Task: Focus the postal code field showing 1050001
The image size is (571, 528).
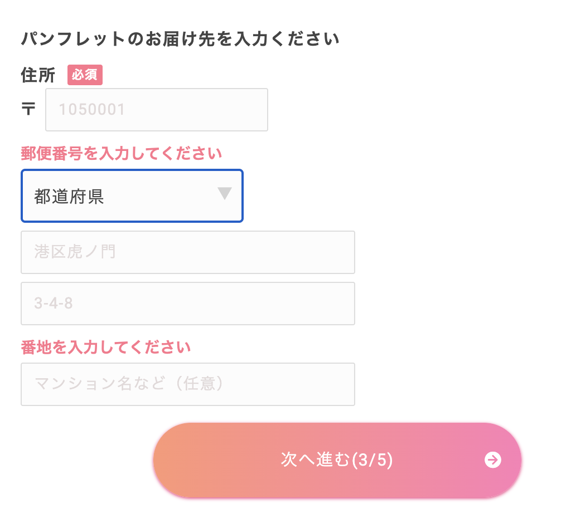Action: [156, 110]
